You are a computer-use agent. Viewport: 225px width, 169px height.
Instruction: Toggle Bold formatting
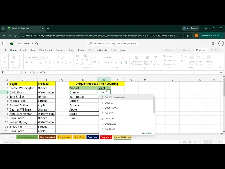pyautogui.click(x=27, y=62)
